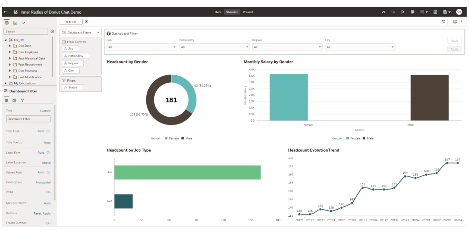The image size is (469, 235).
Task: Expand the Fact Recruitment folder
Action: pyautogui.click(x=10, y=64)
